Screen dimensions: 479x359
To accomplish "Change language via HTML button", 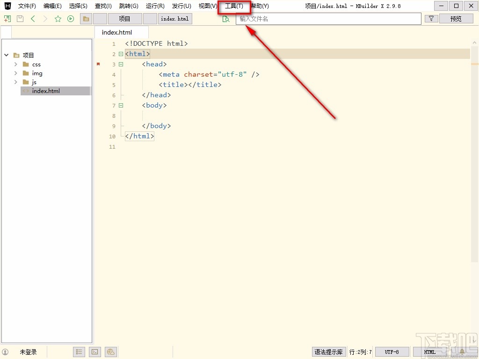I will (x=430, y=352).
